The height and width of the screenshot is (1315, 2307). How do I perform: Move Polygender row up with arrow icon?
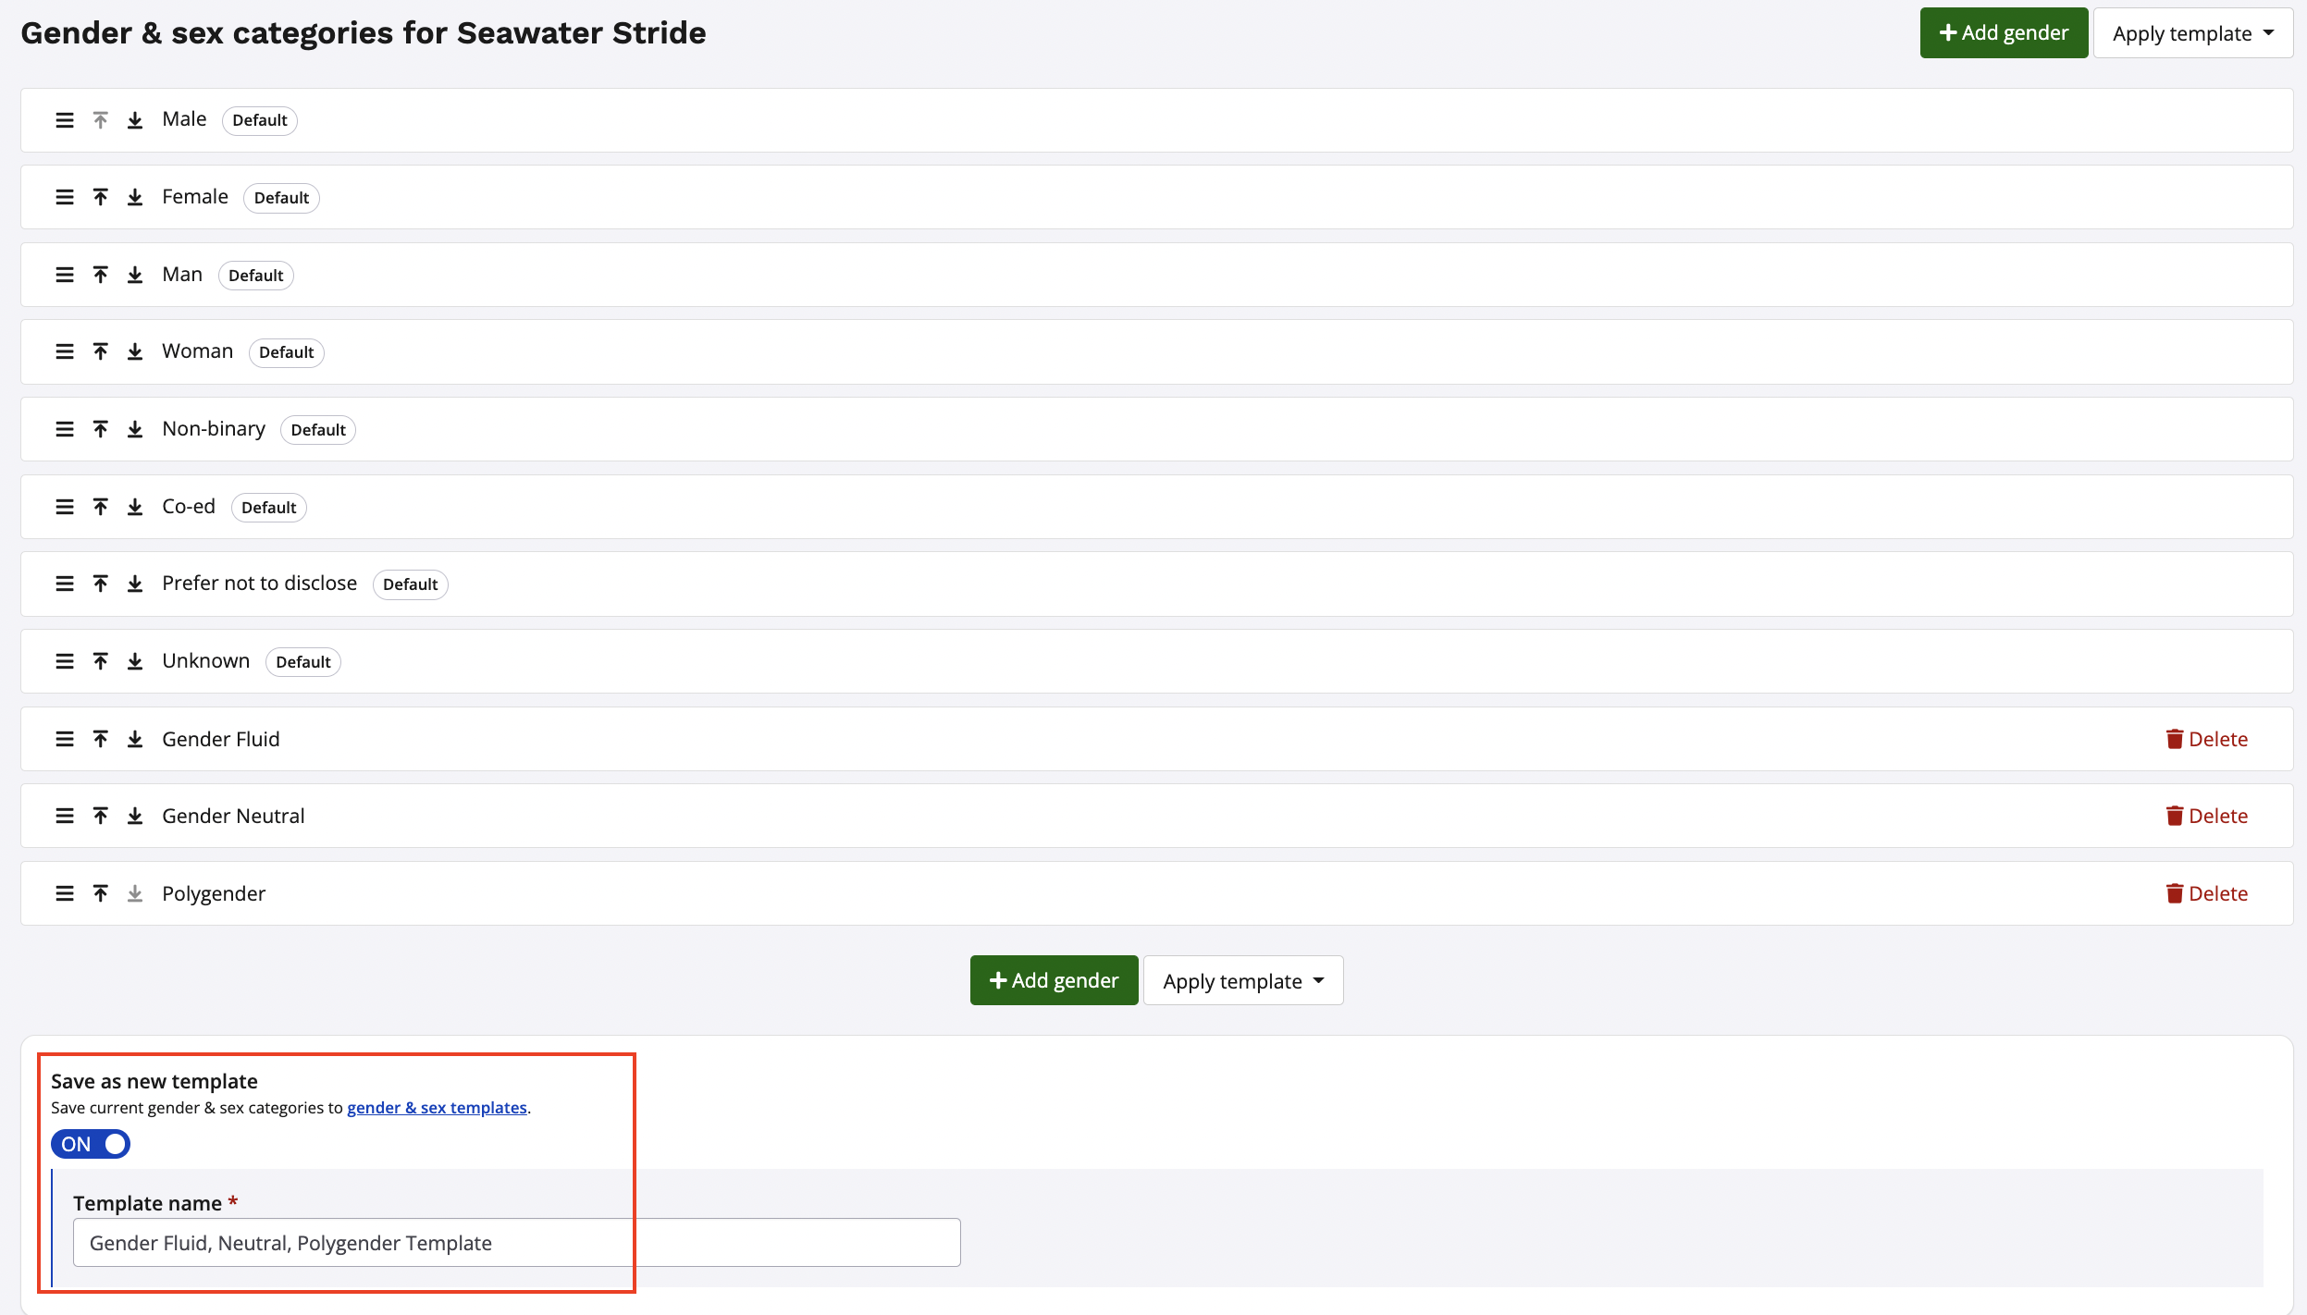[101, 893]
